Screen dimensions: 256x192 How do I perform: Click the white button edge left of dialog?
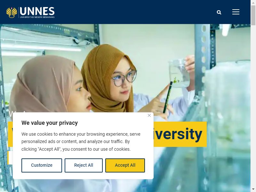[10, 157]
